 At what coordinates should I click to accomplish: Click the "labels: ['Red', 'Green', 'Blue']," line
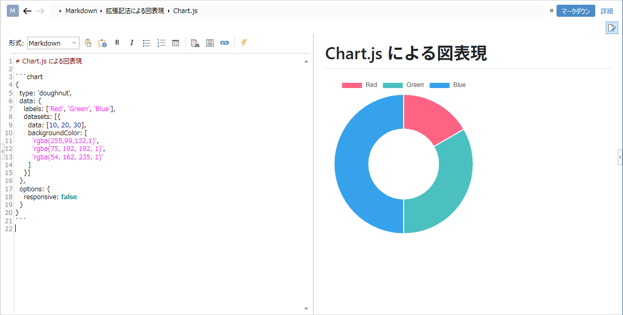[69, 109]
